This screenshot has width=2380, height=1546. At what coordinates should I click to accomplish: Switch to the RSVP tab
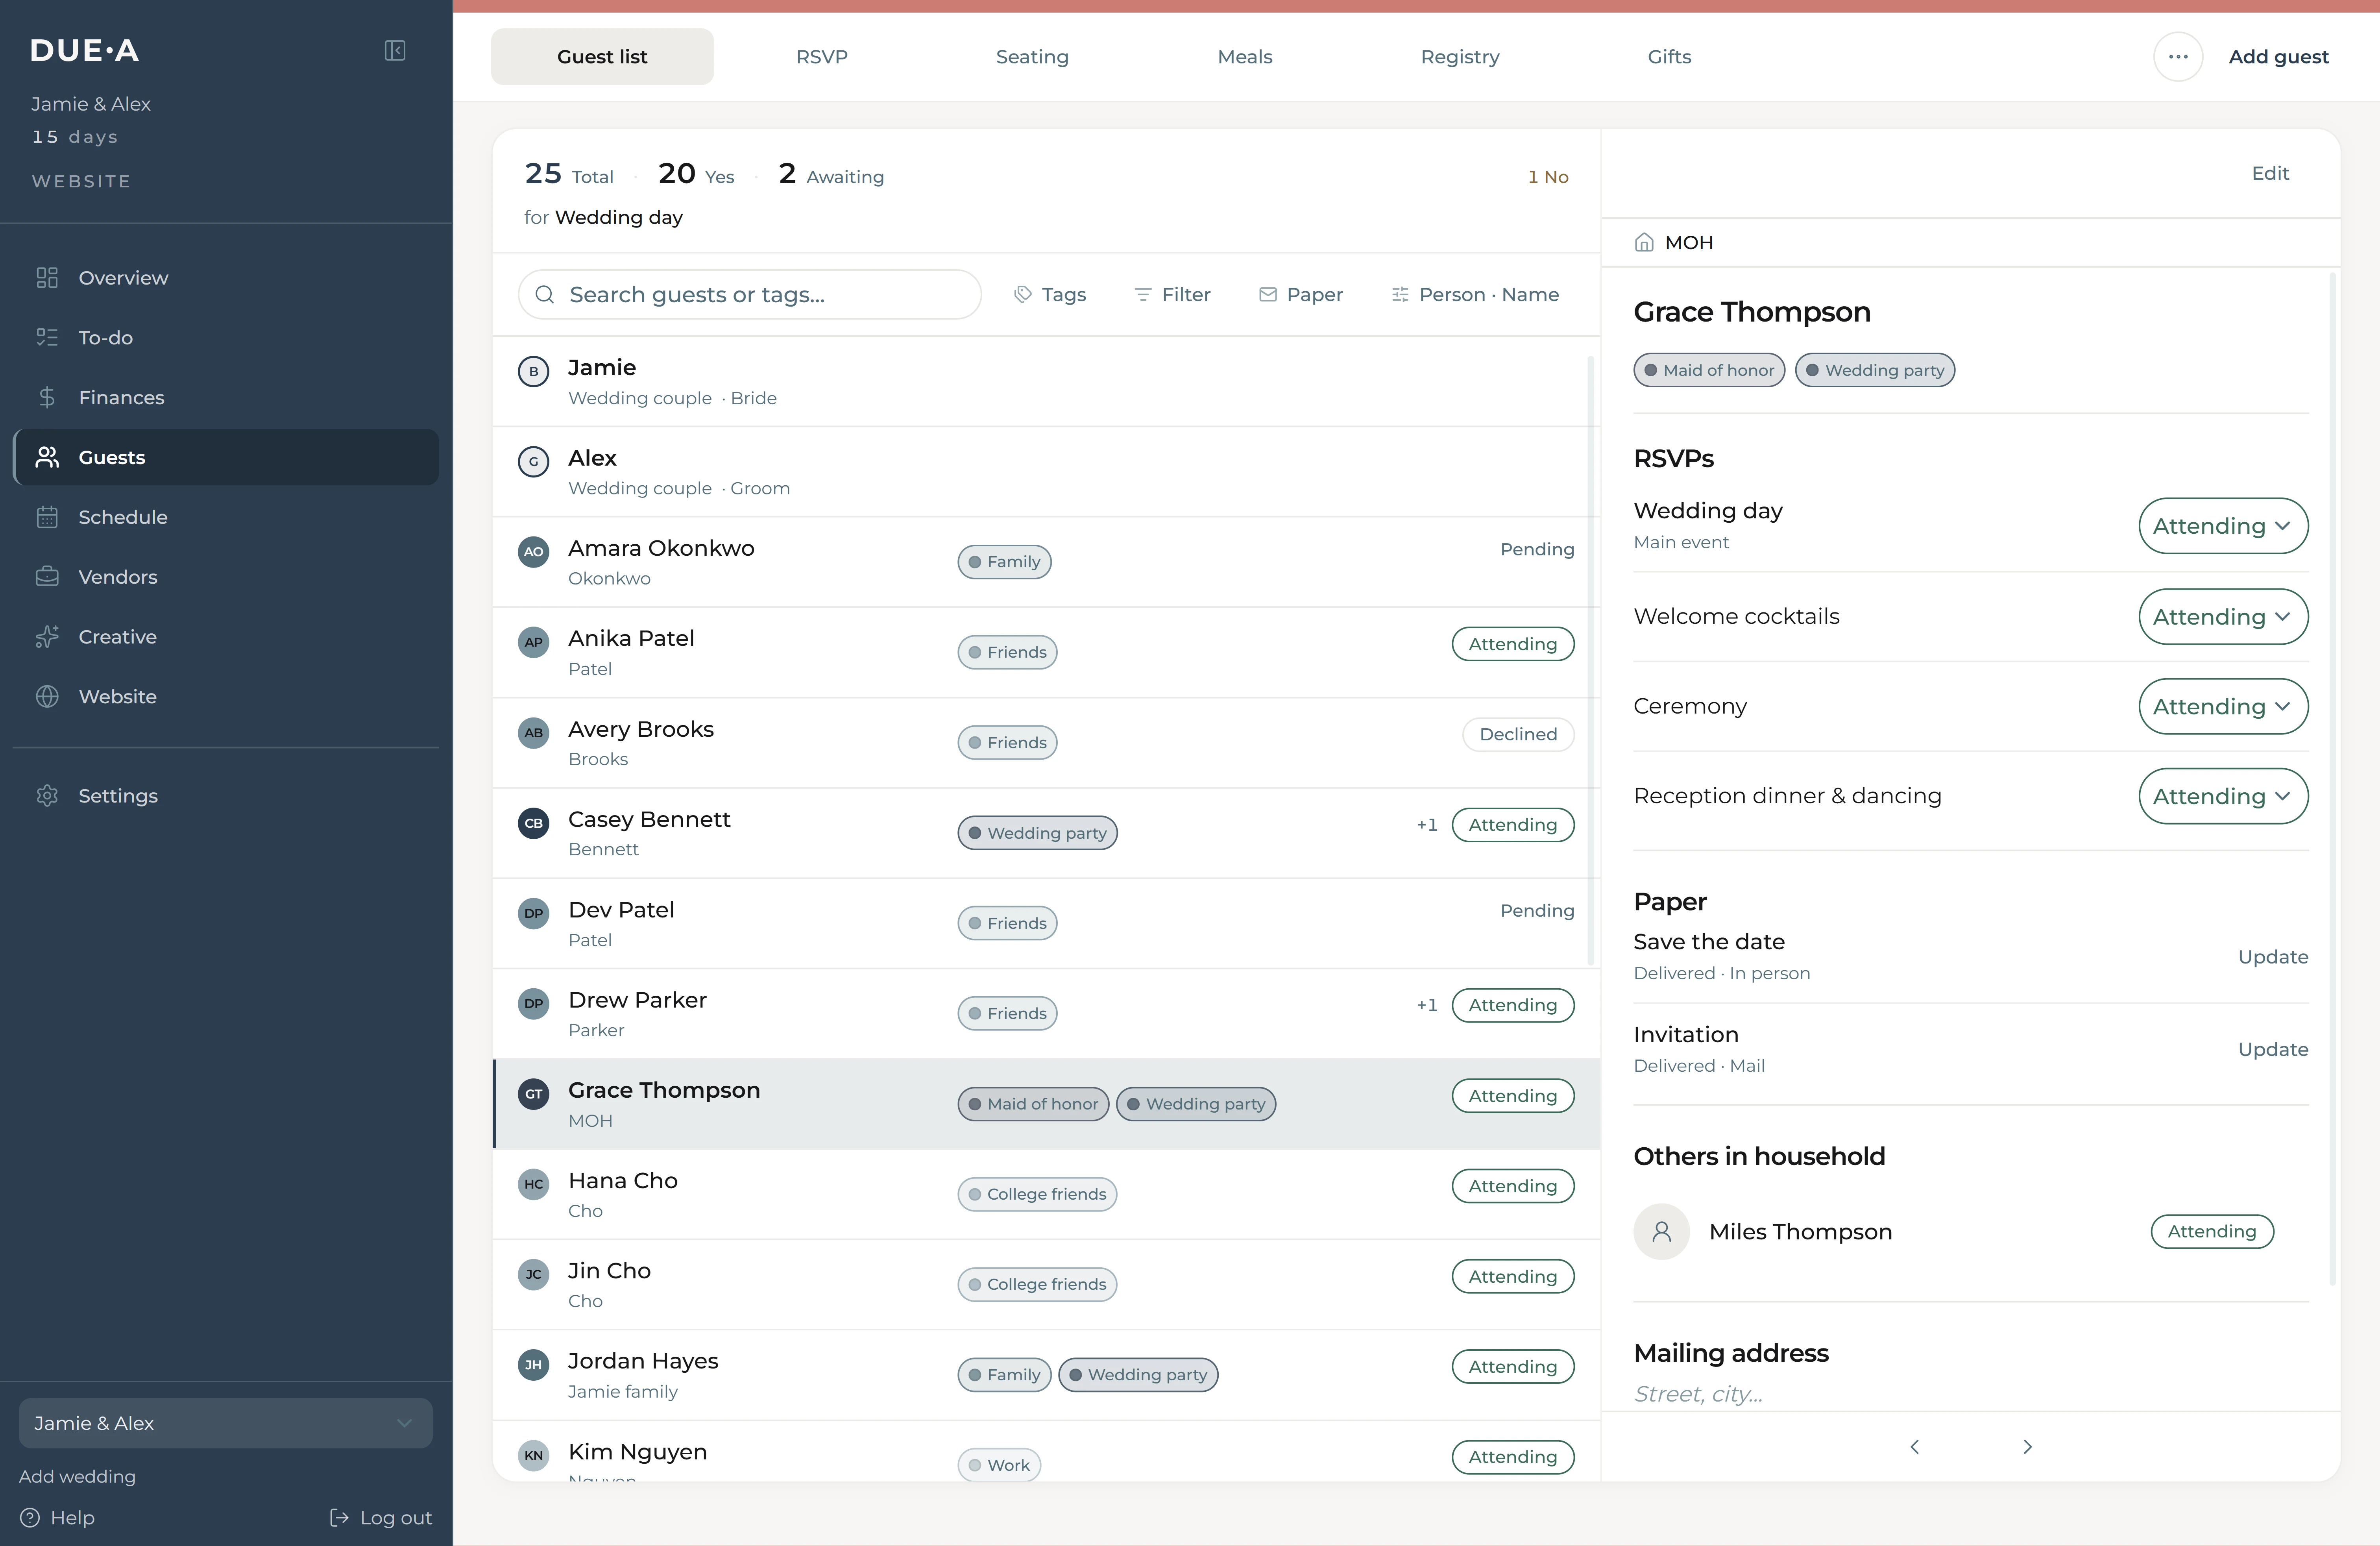(x=822, y=57)
